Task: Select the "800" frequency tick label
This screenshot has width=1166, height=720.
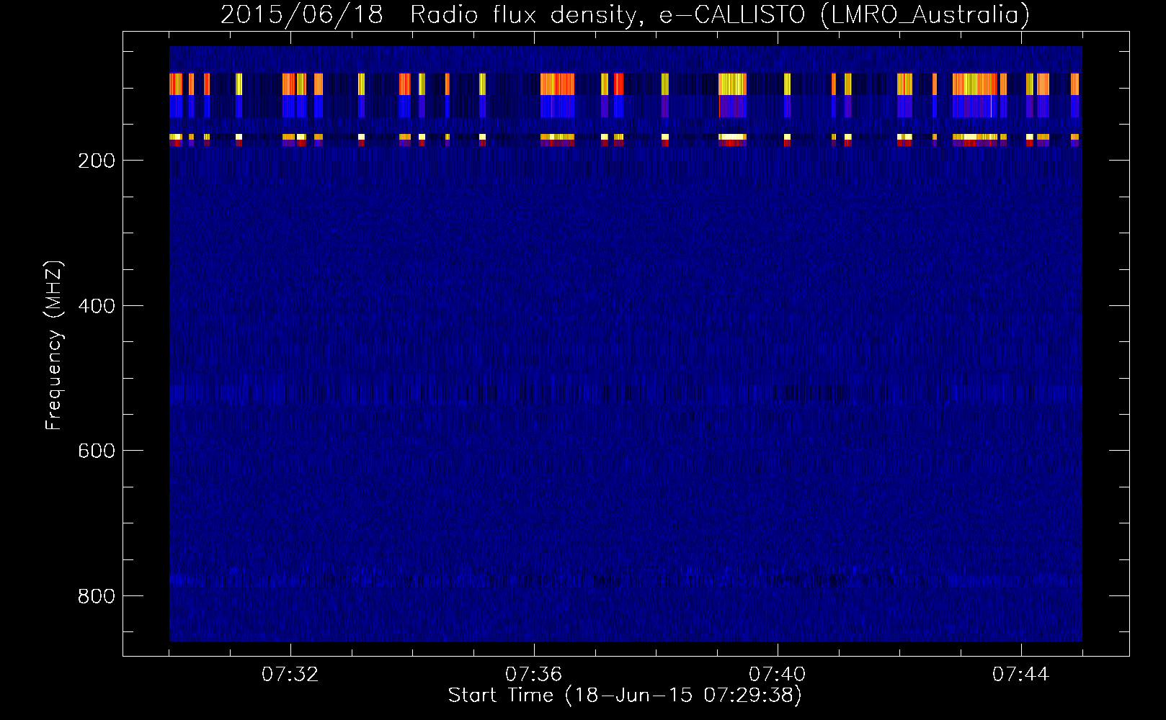Action: 97,596
